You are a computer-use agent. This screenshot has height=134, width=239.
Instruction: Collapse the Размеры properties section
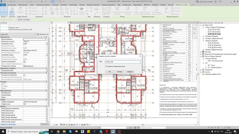[46, 82]
